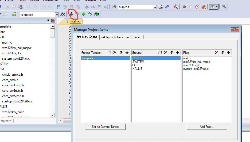Expand the Template target dropdown
The width and height of the screenshot is (250, 142).
click(x=56, y=15)
